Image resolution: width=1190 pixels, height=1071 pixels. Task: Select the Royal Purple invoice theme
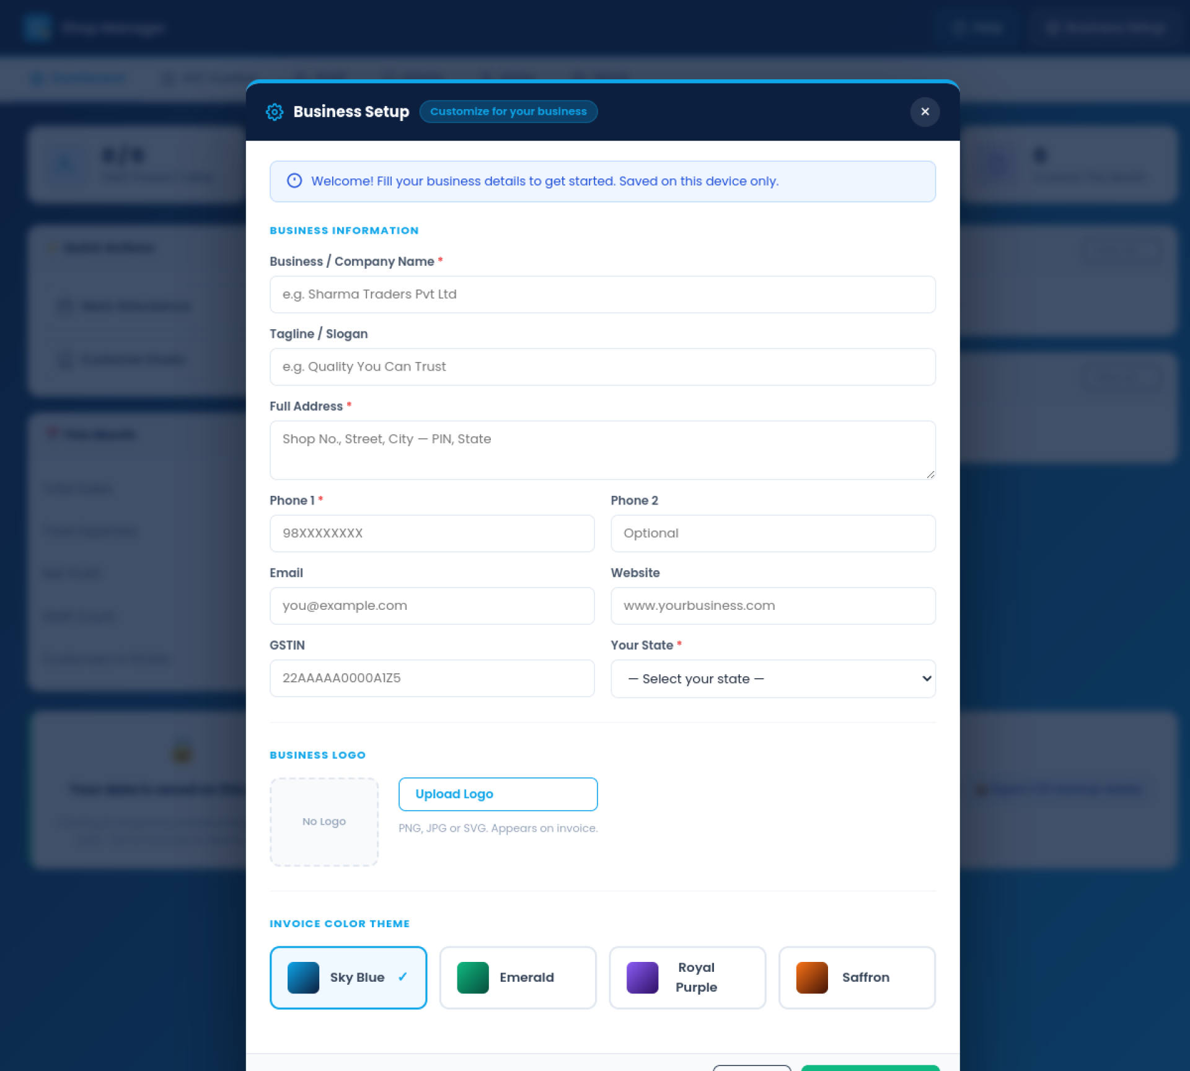(687, 977)
